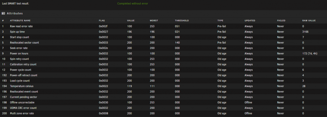Select the 'Temperature celsius' attribute
Image resolution: width=327 pixels, height=117 pixels.
[x=22, y=86]
